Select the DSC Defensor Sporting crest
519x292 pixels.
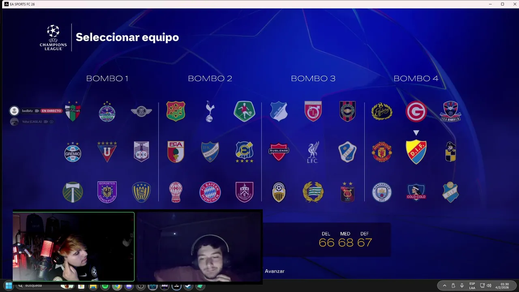(x=142, y=152)
